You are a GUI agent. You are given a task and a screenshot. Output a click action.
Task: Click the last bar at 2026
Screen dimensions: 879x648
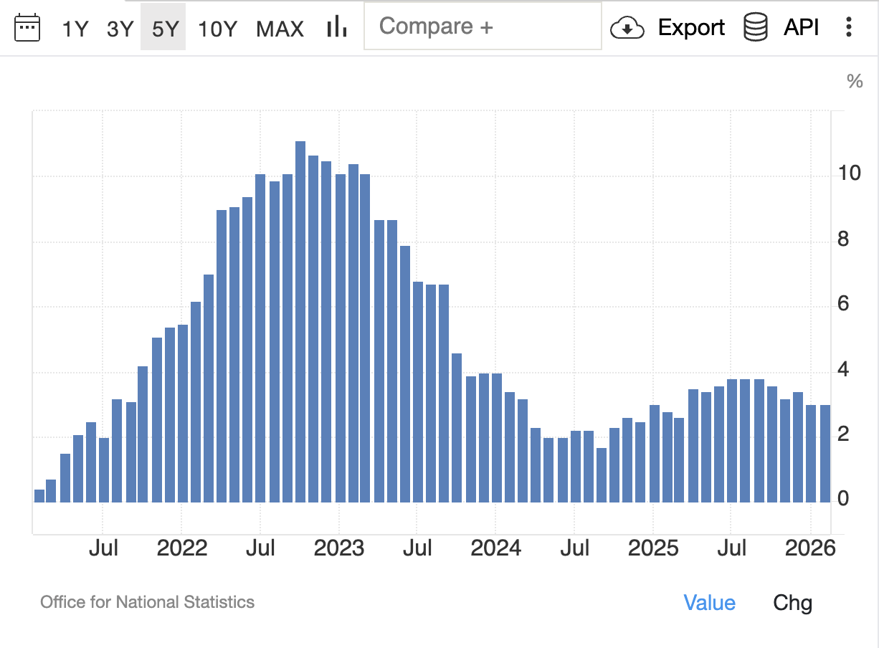[825, 454]
